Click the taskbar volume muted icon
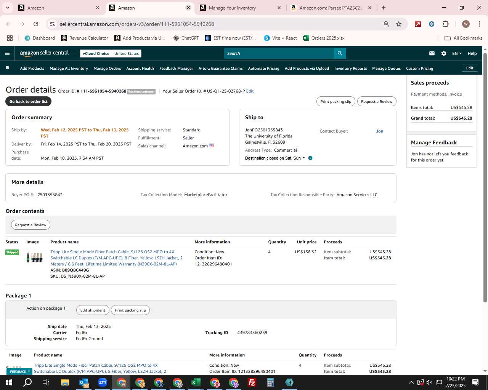The image size is (488, 390). pos(429,382)
